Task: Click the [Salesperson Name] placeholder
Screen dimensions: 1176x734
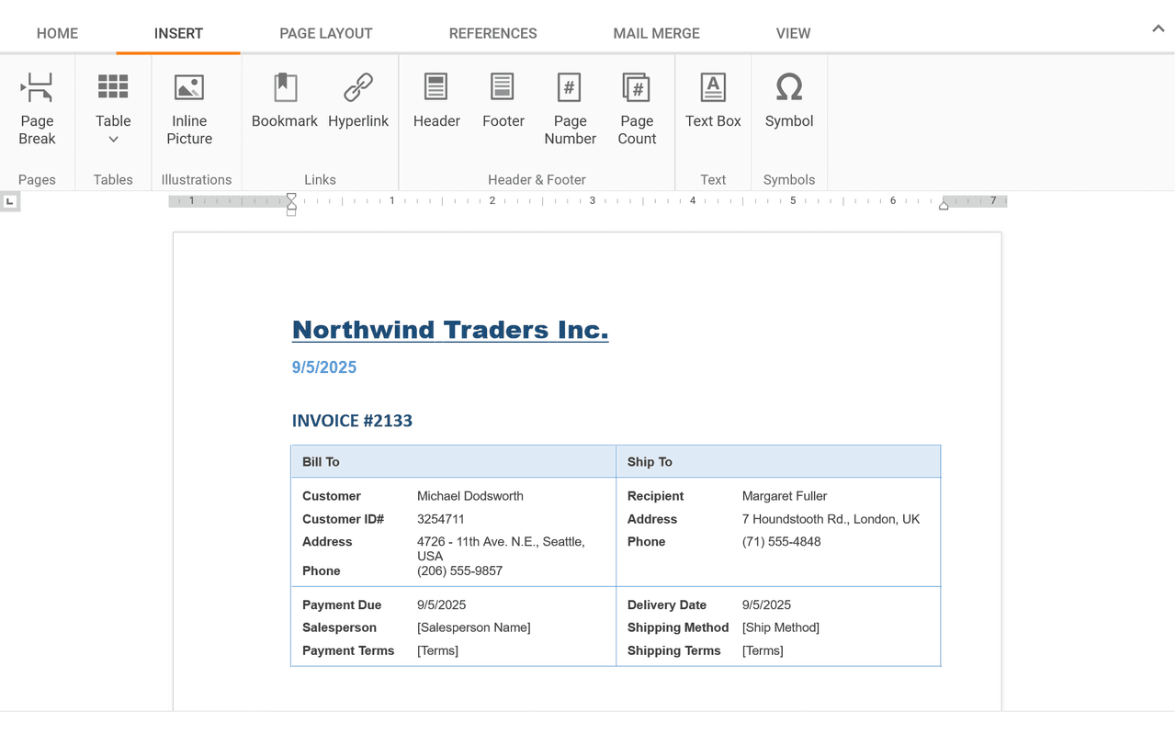Action: point(474,627)
